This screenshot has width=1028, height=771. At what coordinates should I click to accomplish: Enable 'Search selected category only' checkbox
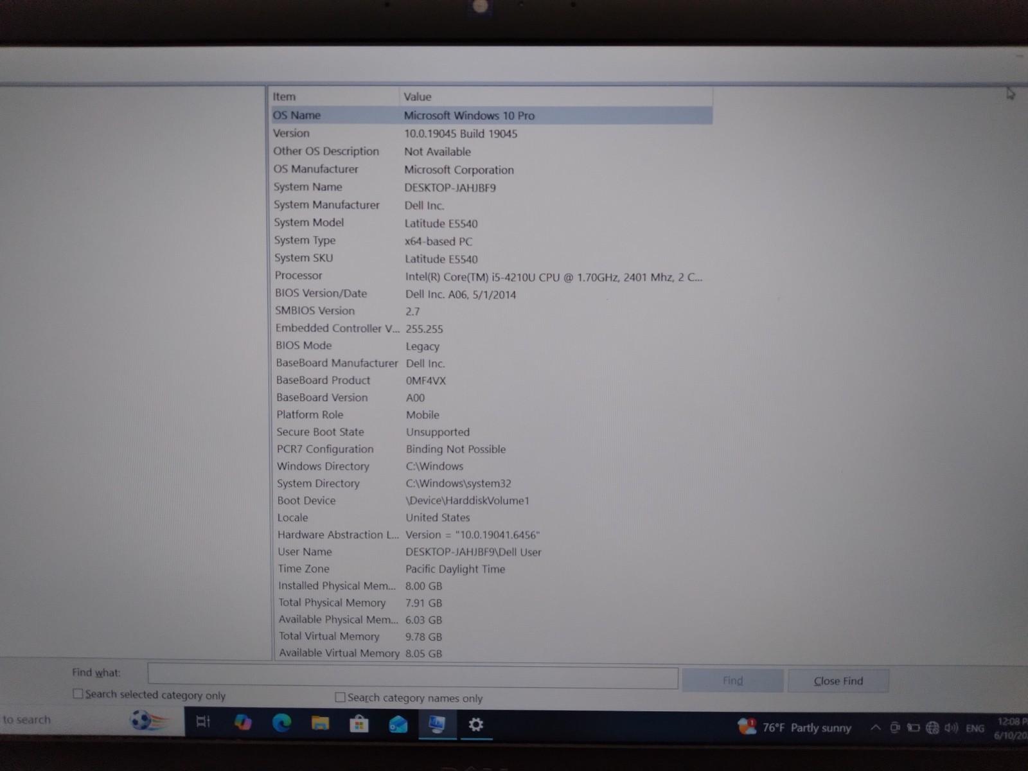(x=78, y=694)
